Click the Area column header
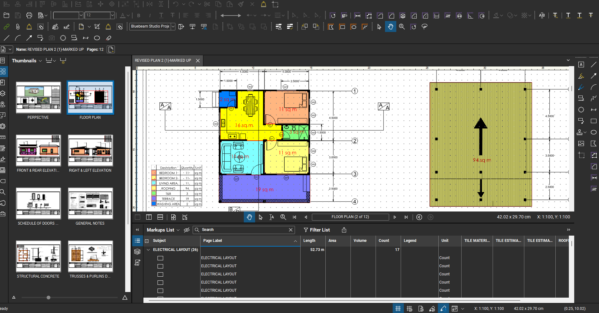The image size is (599, 313). point(332,241)
